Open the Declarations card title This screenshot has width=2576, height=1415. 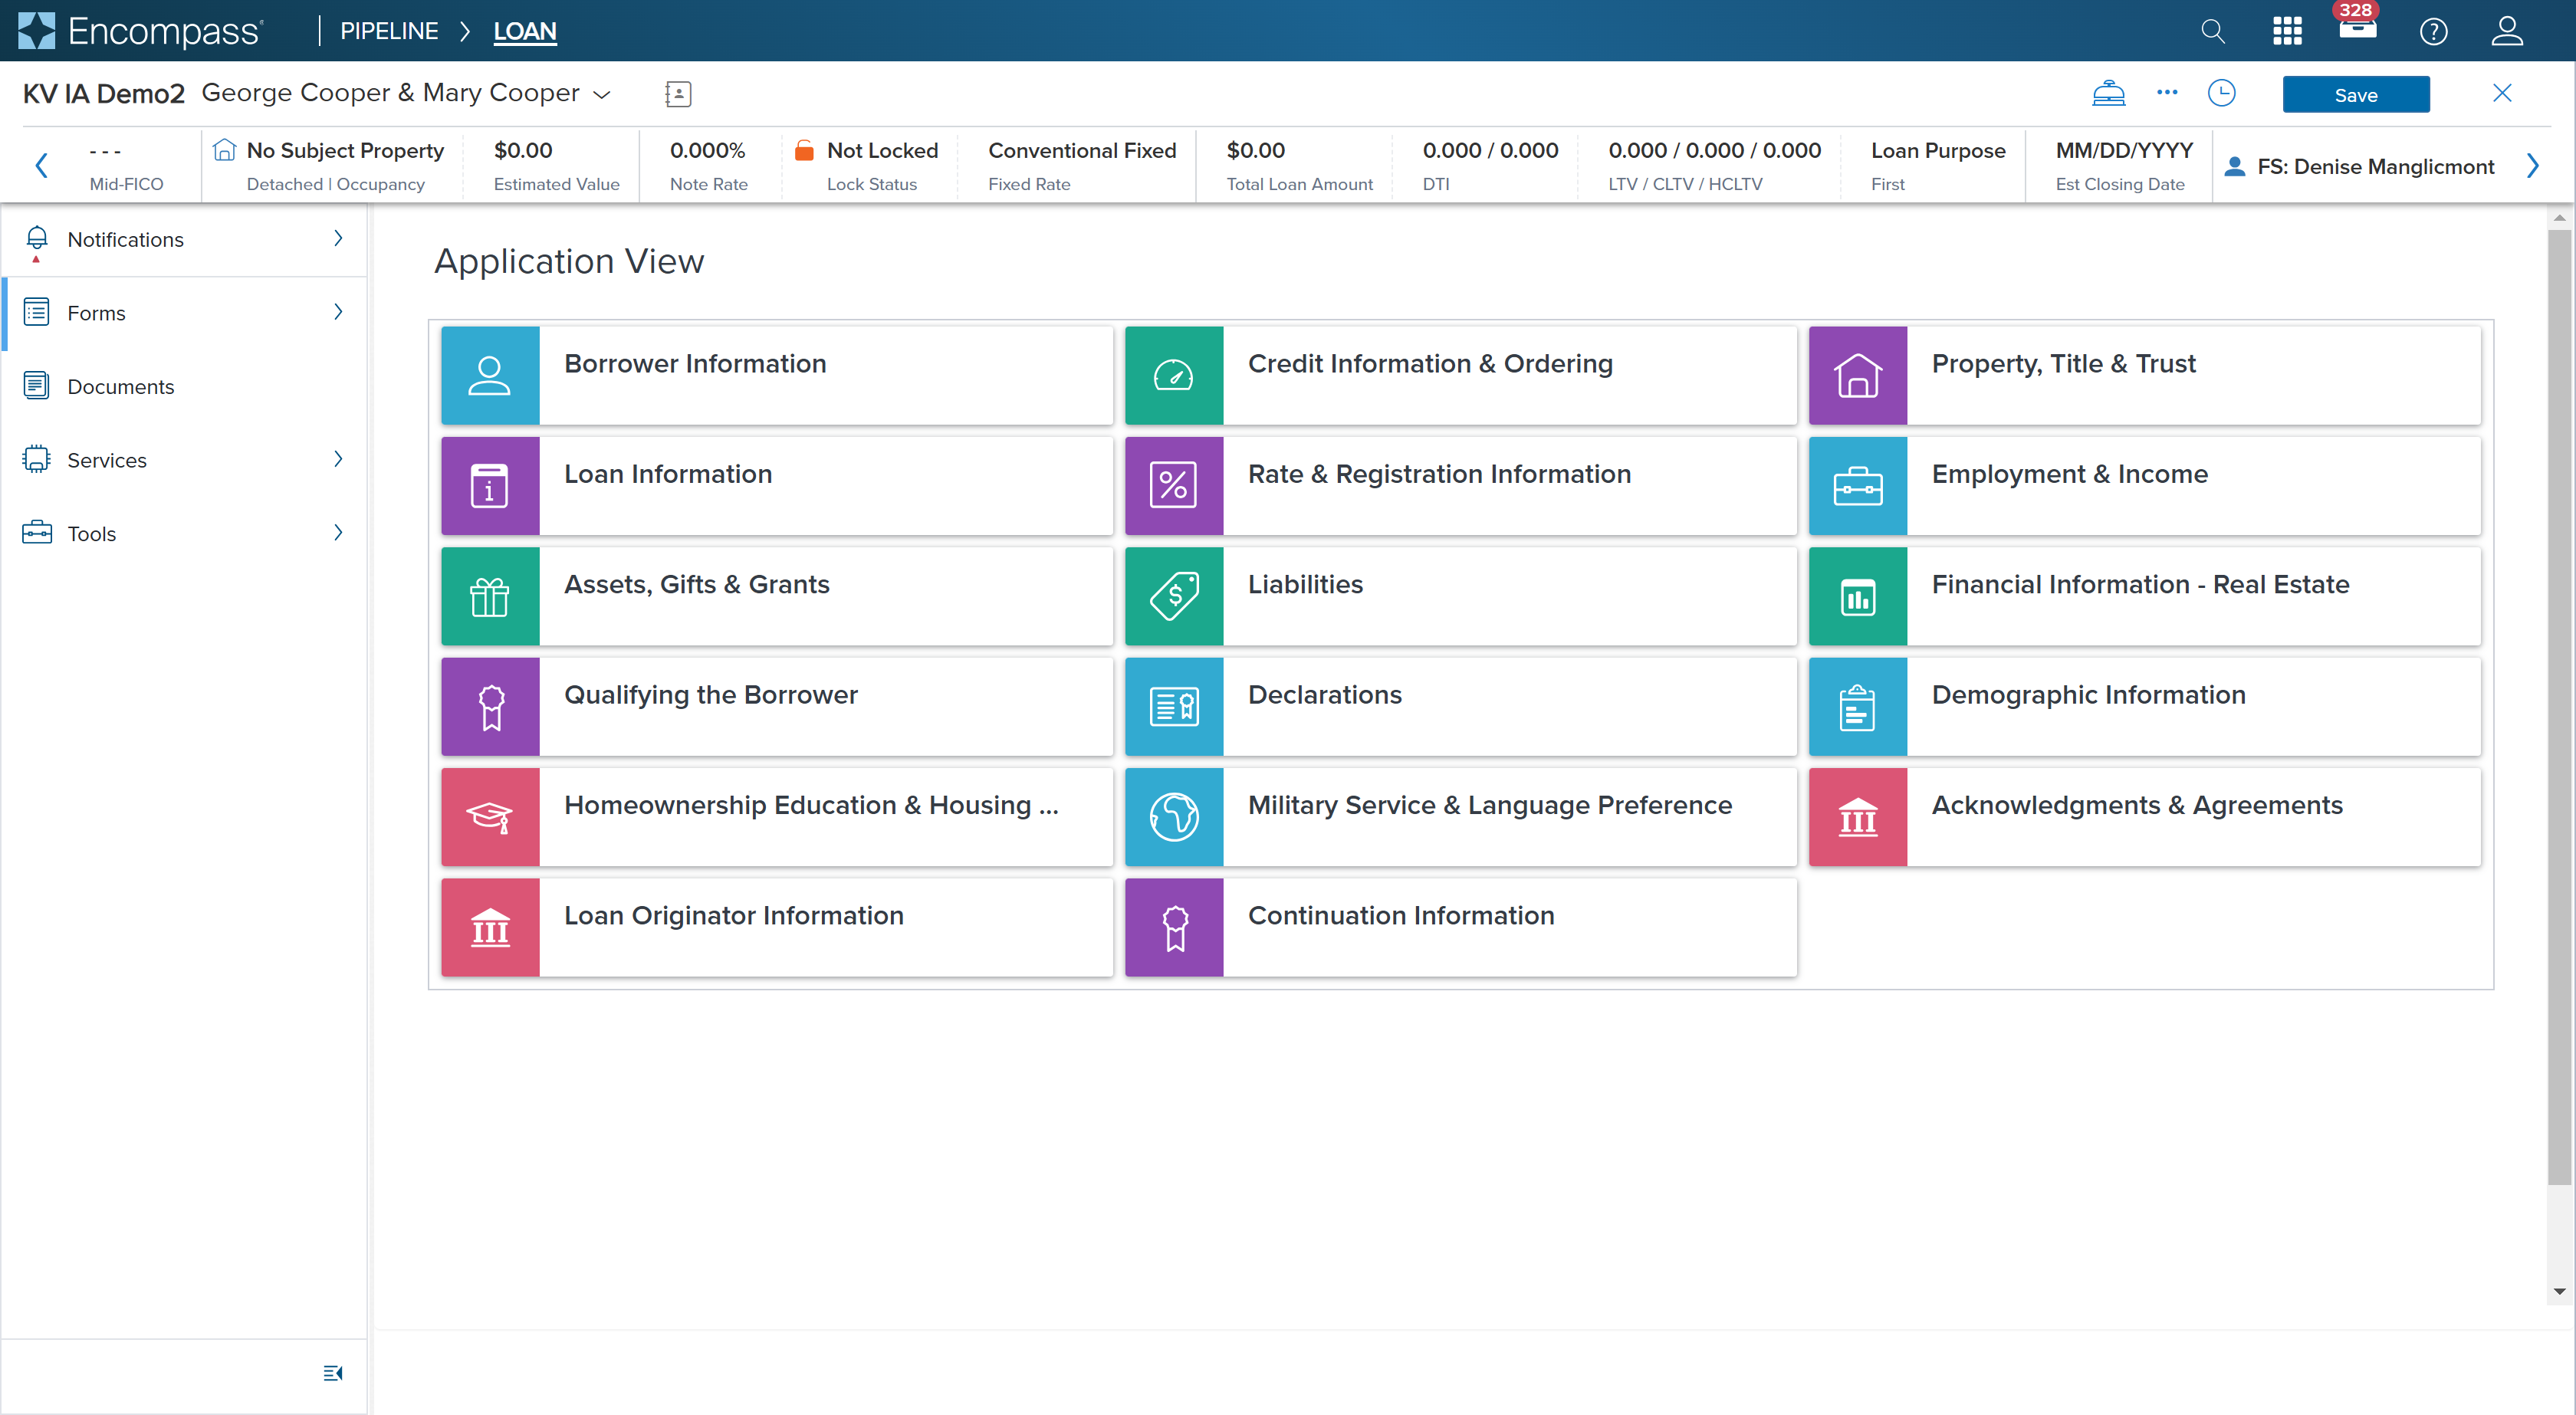[1325, 695]
